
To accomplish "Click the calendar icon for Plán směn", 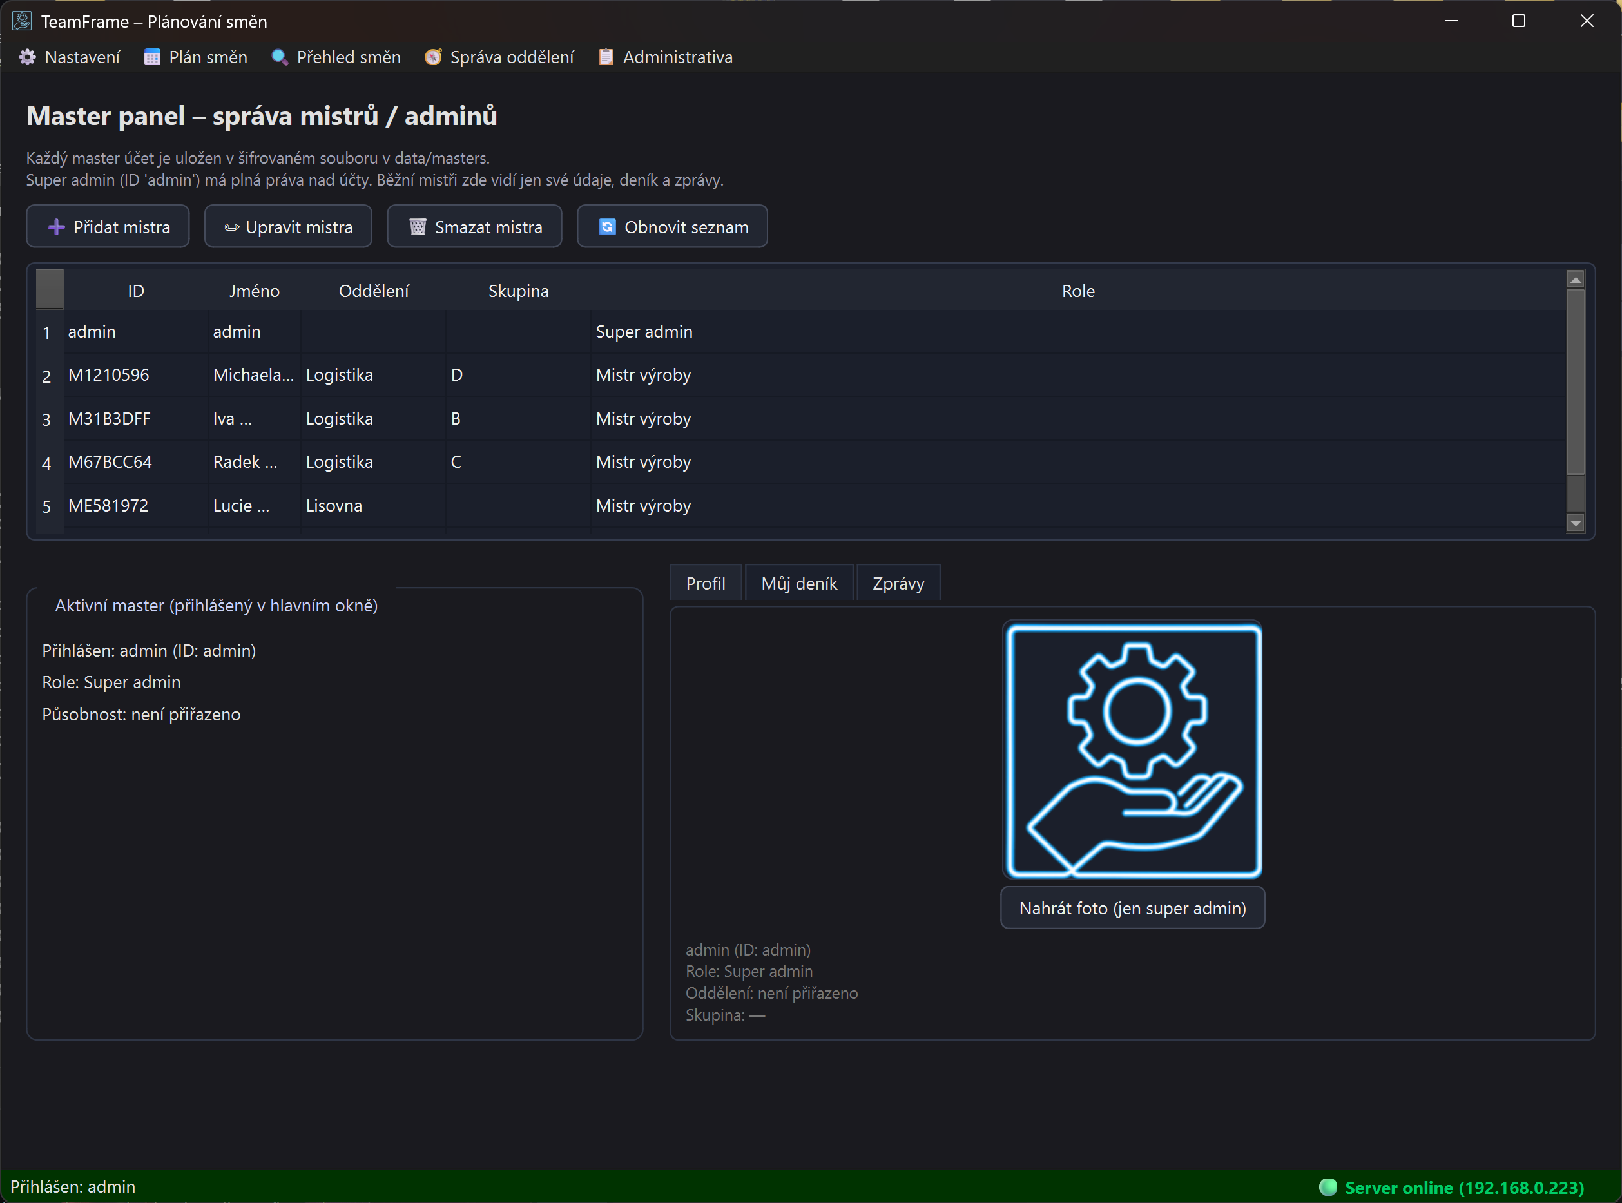I will 151,57.
